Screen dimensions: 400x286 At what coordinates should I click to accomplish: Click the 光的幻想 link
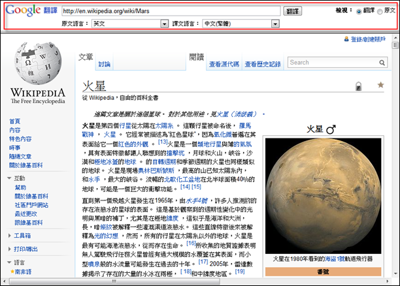(x=106, y=236)
